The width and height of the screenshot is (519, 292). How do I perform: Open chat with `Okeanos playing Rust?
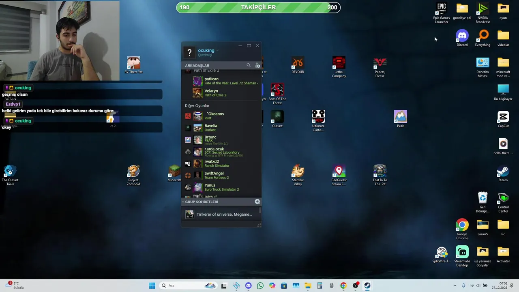tap(221, 116)
